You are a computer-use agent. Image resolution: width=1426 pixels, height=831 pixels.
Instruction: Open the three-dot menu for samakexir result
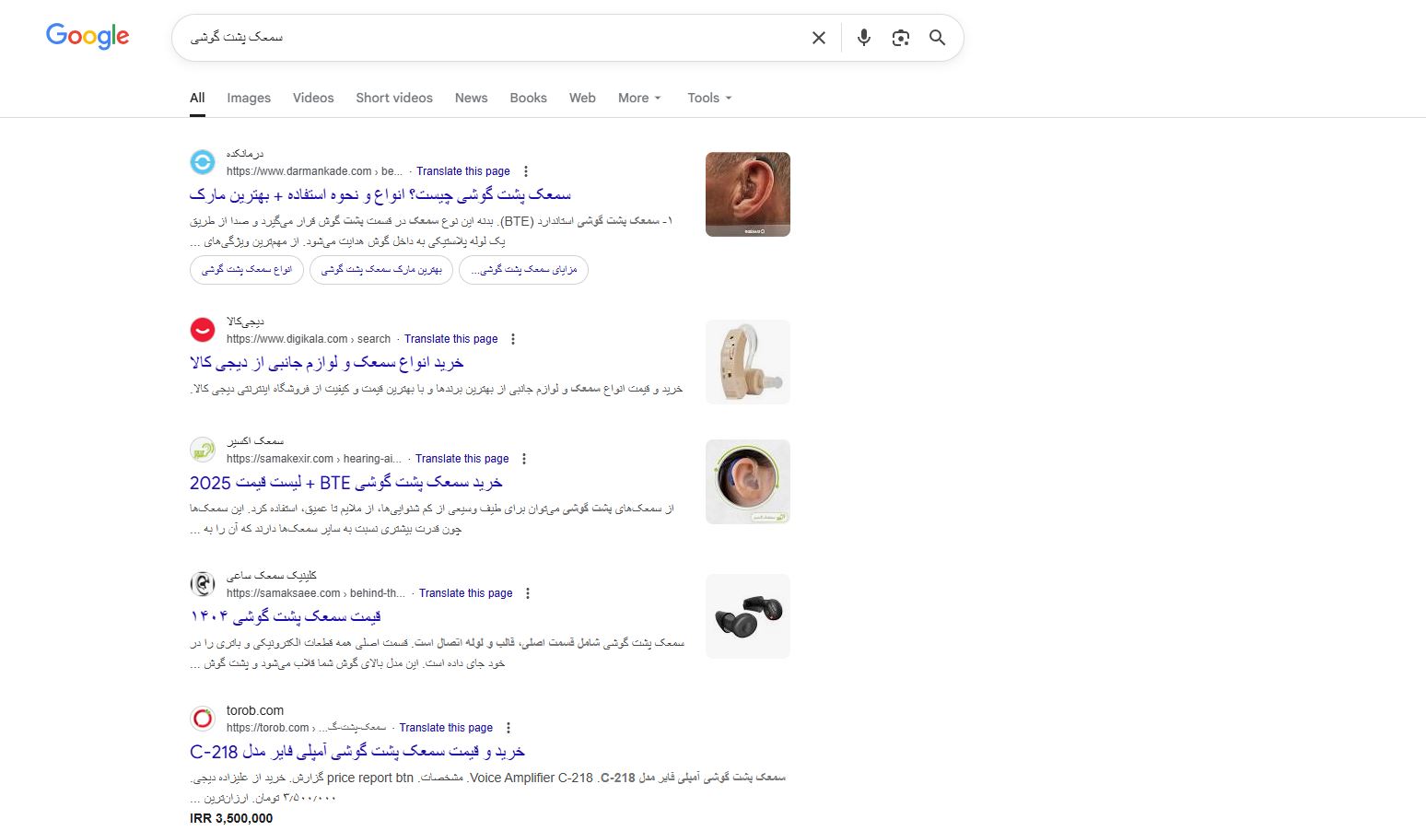(524, 459)
